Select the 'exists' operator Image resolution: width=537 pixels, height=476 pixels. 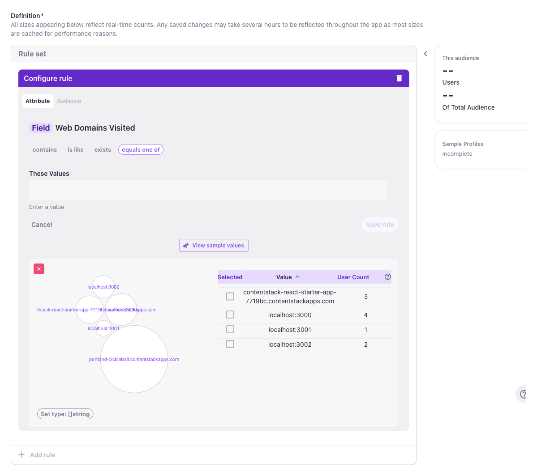(x=103, y=149)
